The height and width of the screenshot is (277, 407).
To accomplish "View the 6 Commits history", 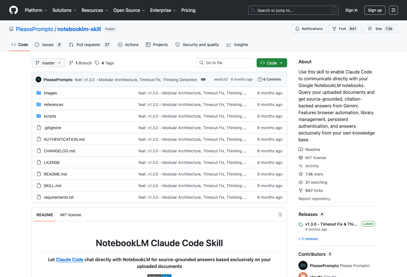I will tap(269, 79).
